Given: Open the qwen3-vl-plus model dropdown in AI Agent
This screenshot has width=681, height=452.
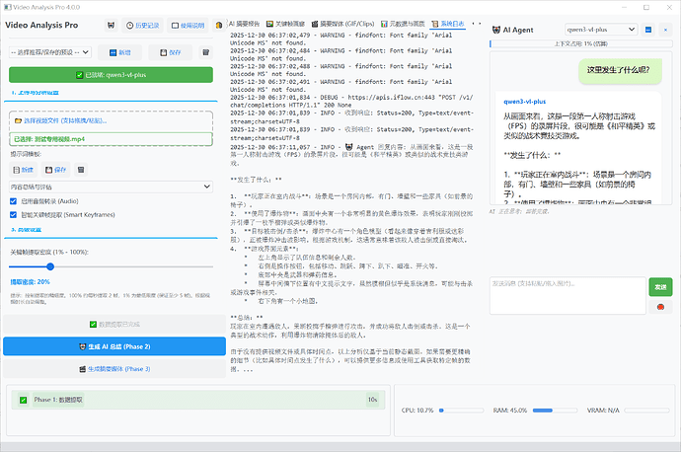Looking at the screenshot, I should click(x=601, y=30).
